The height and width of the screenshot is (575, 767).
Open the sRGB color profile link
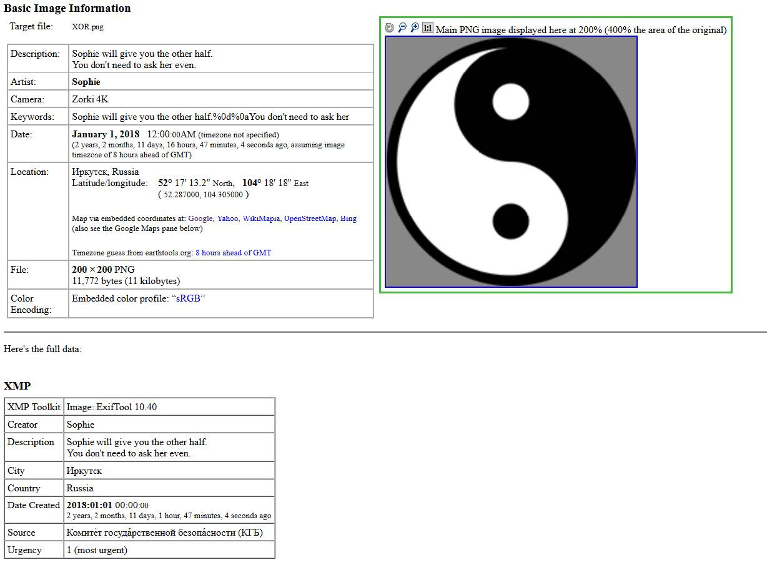pos(188,298)
